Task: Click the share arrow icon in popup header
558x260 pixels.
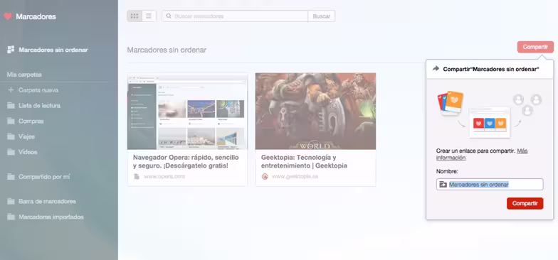Action: [x=436, y=69]
